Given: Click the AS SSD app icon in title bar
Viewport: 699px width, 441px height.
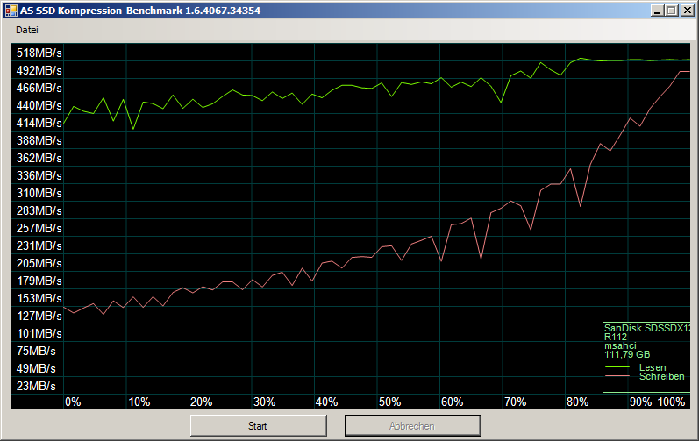Looking at the screenshot, I should tap(11, 11).
